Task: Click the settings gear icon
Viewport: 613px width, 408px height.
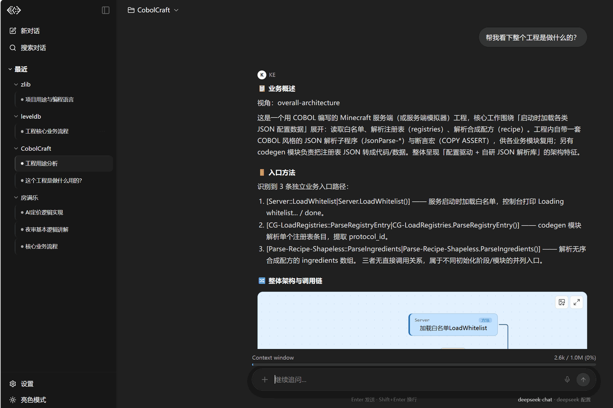Action: tap(13, 384)
